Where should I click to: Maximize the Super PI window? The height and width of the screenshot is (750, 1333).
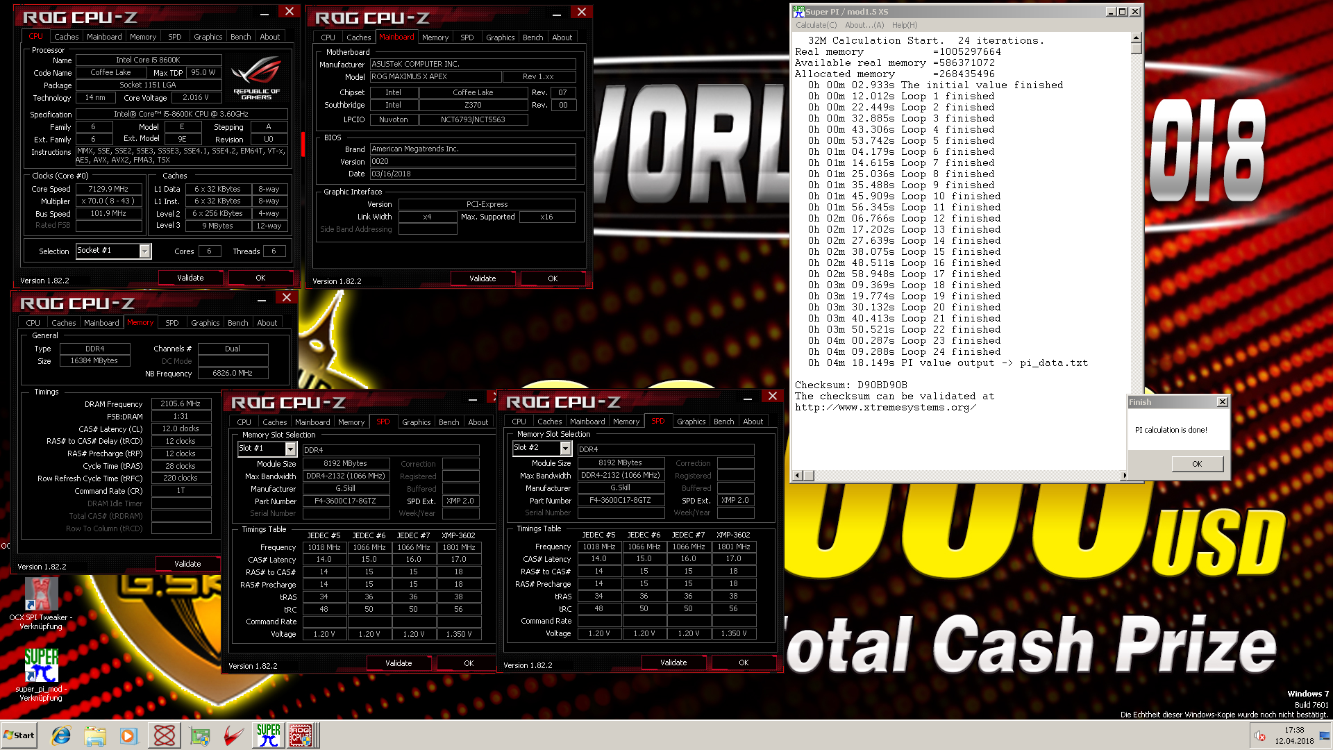(1123, 11)
